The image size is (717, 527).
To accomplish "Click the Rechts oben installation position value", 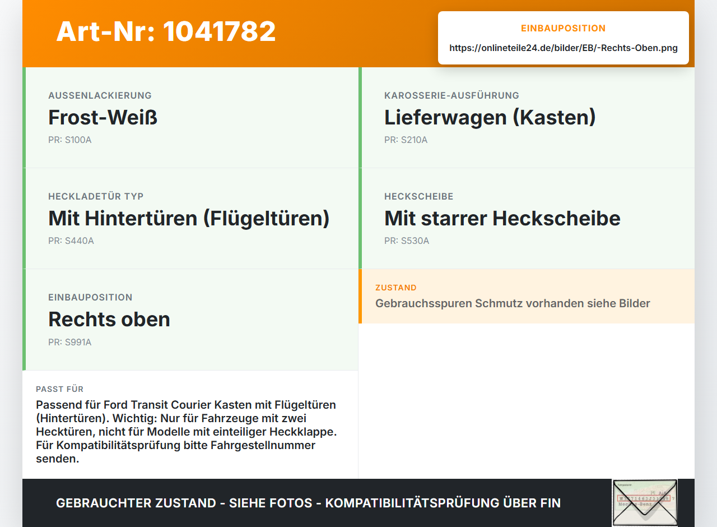I will coord(109,320).
